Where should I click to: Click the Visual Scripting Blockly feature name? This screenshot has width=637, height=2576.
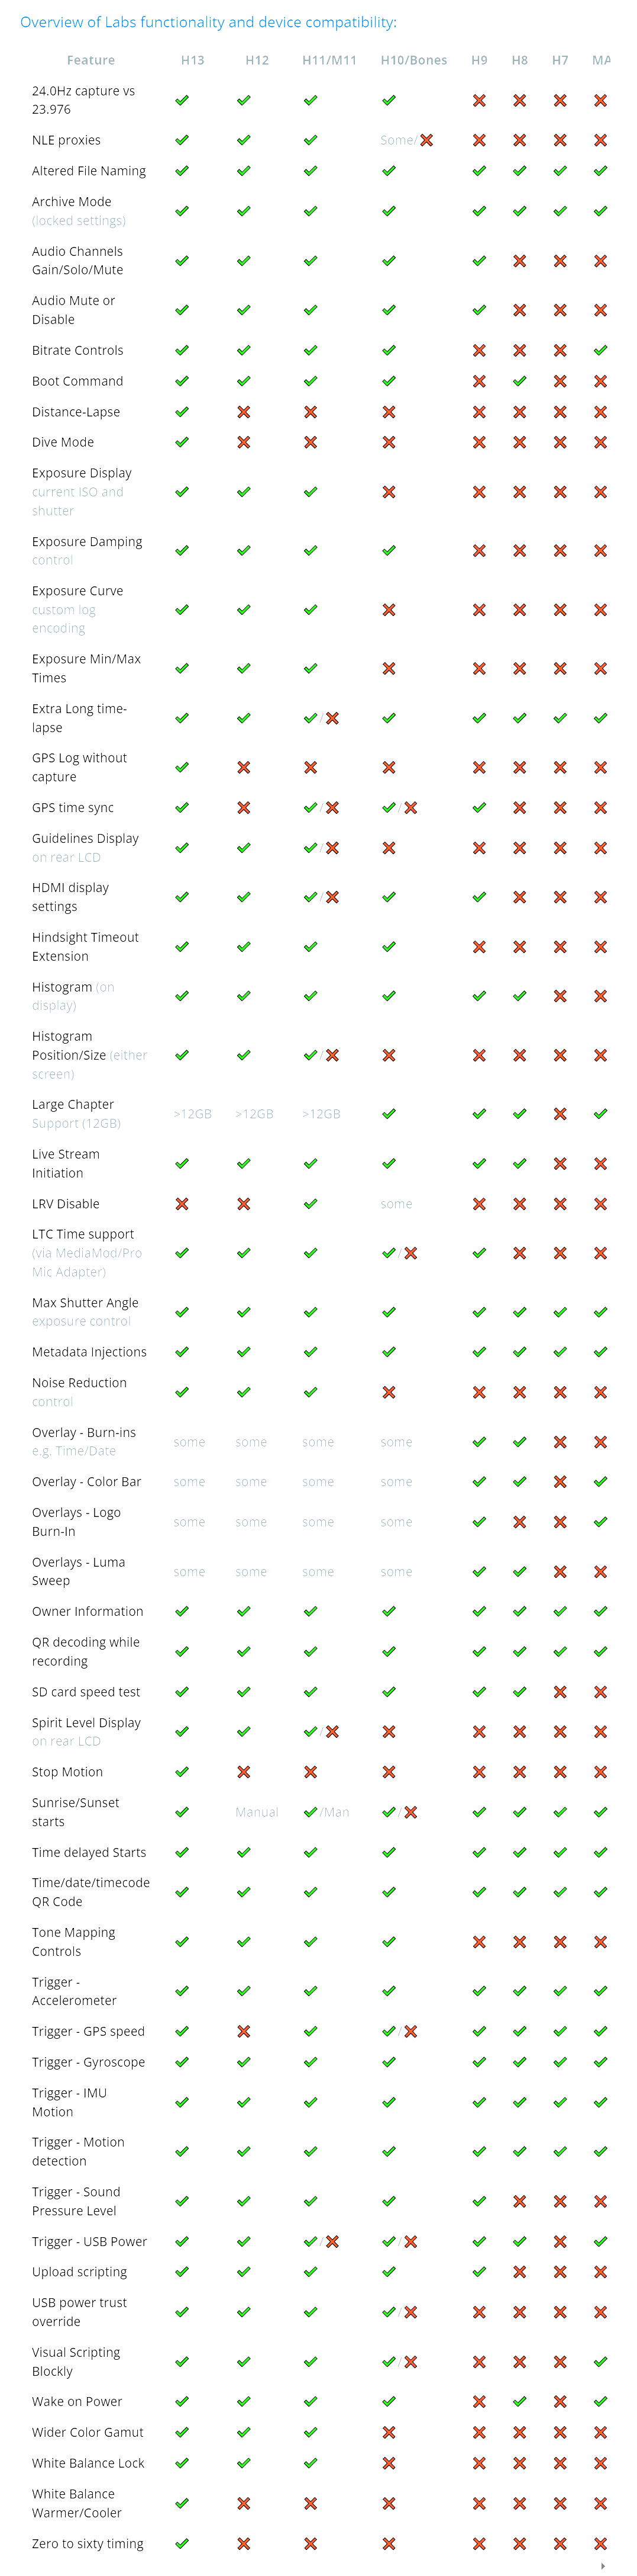point(76,2361)
